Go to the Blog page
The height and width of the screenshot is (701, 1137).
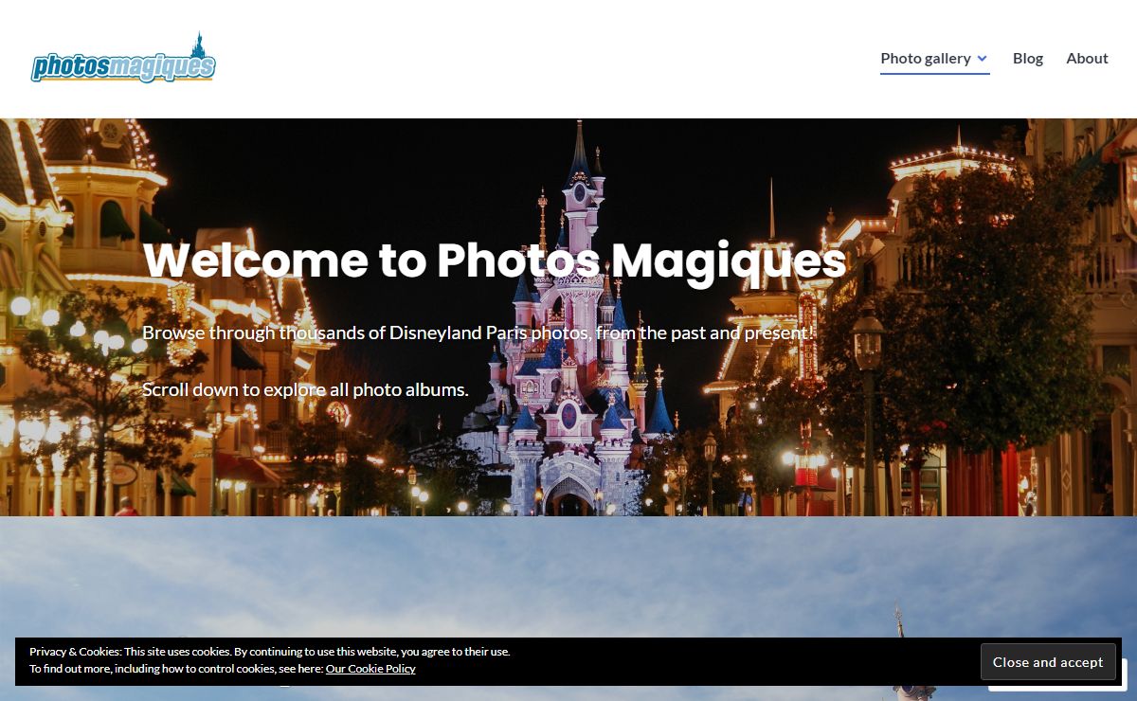coord(1028,59)
